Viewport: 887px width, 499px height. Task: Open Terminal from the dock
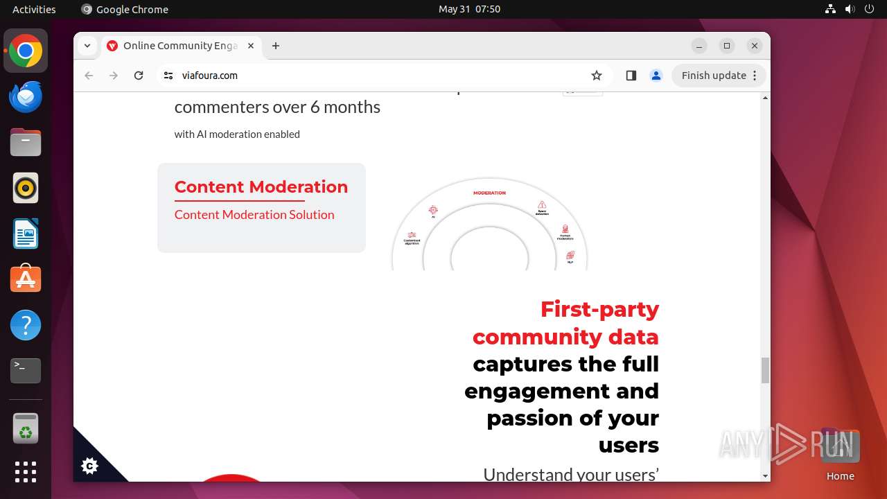pos(26,371)
